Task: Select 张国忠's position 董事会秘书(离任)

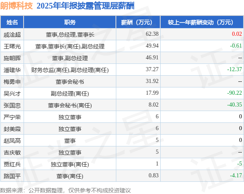Action: 70,105
